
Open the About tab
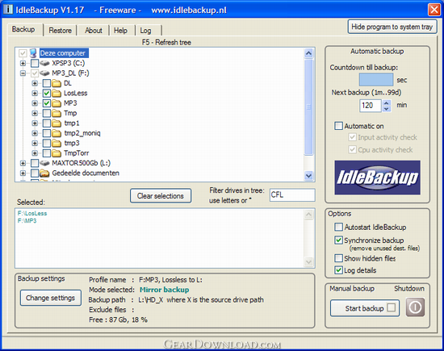pos(94,31)
